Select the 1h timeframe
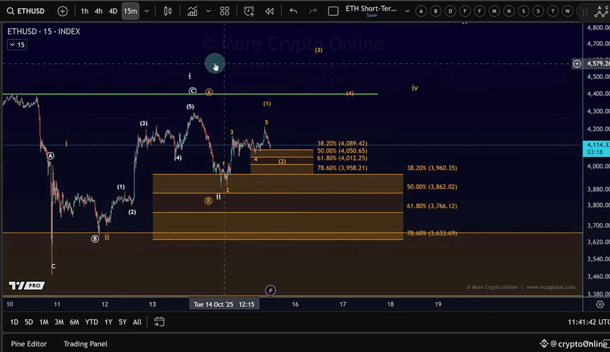This screenshot has width=610, height=352. coord(84,11)
